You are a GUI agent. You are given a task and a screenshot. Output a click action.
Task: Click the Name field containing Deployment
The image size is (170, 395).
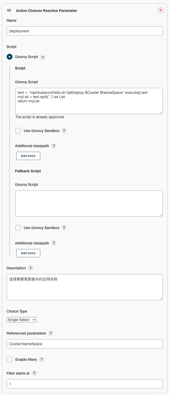[84, 31]
